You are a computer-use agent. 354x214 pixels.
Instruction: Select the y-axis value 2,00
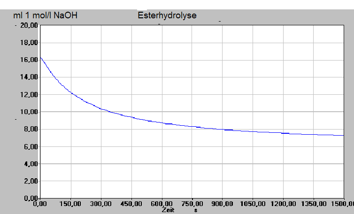31,181
